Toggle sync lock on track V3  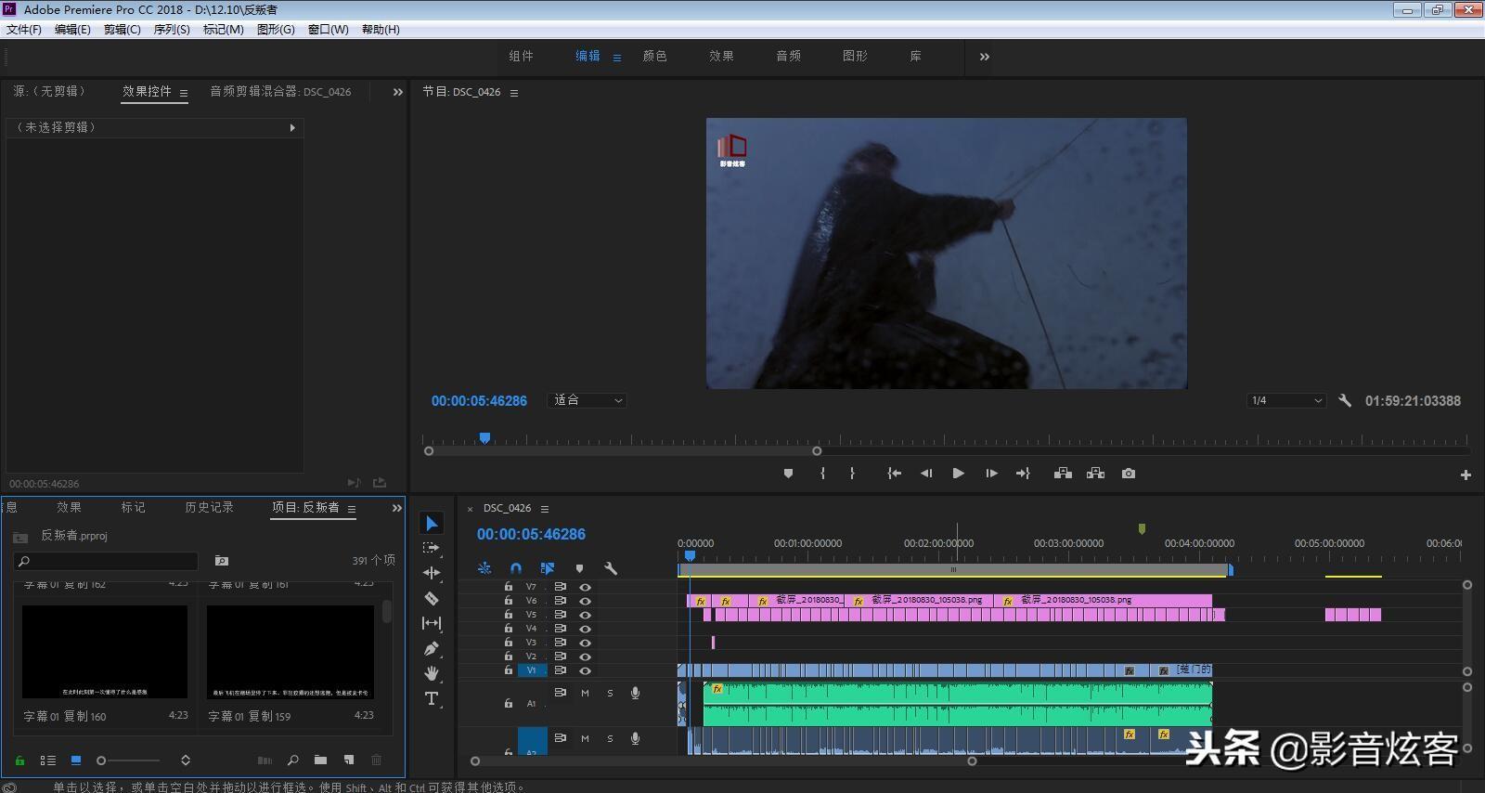coord(560,643)
